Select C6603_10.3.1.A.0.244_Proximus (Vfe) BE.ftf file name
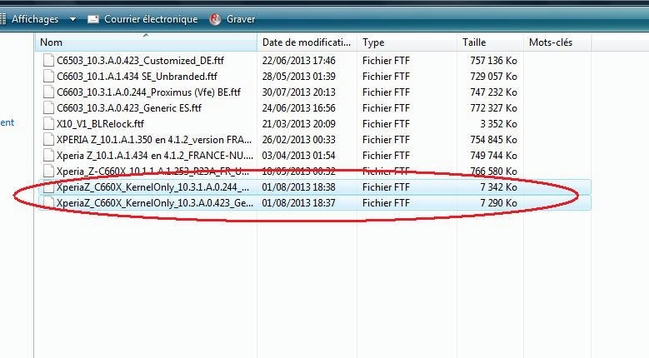This screenshot has width=649, height=358. coord(148,92)
